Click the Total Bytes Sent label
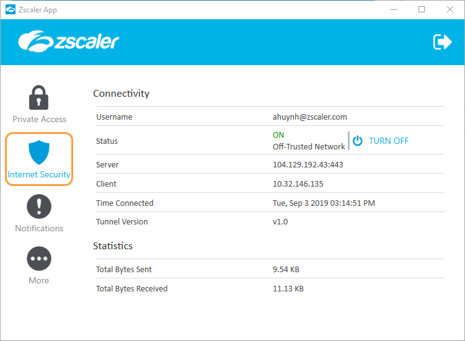The image size is (465, 341). [123, 270]
